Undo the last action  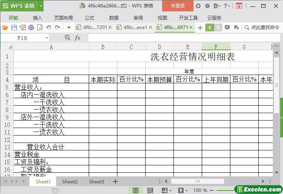pyautogui.click(x=48, y=27)
